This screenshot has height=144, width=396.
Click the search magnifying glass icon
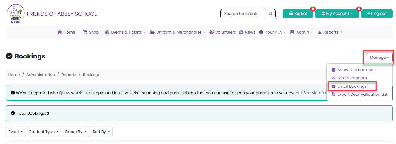tap(270, 14)
